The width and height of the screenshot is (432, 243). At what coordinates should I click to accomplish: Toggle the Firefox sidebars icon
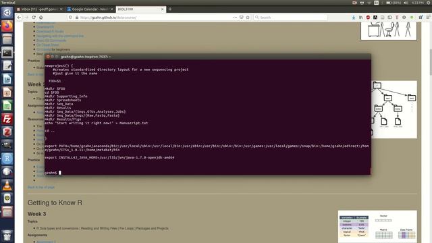point(389,18)
